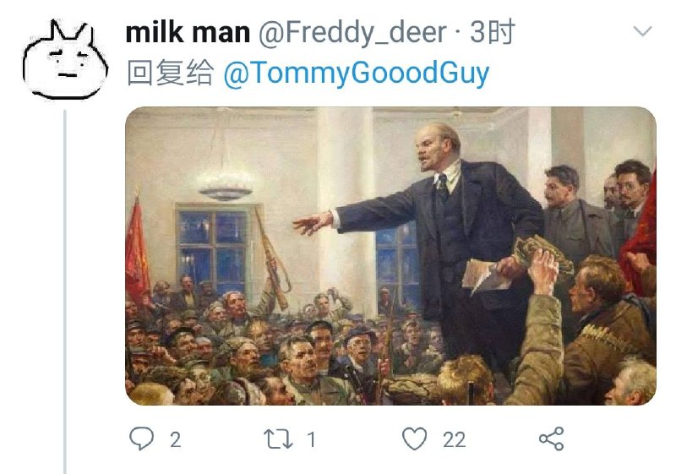View the retweet count of 1
The image size is (676, 474).
[x=311, y=440]
